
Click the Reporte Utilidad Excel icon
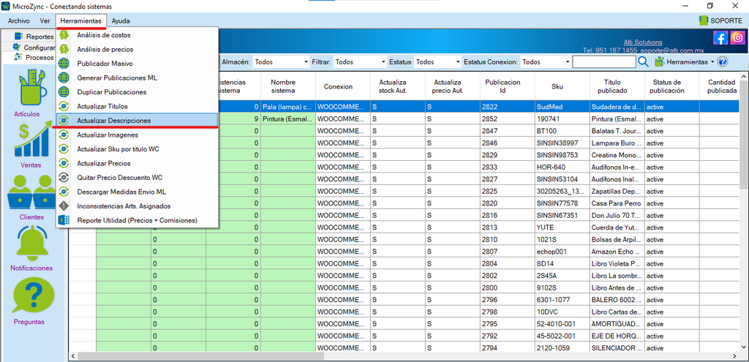coord(64,220)
